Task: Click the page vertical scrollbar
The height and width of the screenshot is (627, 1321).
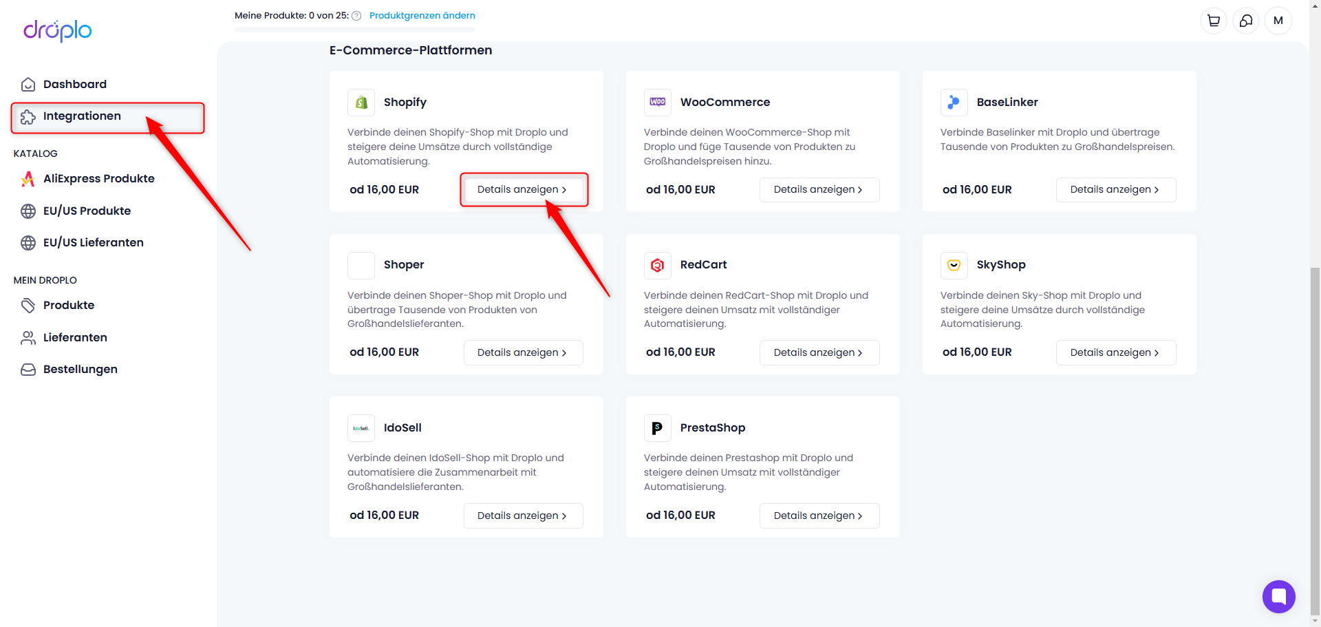Action: [x=1315, y=440]
